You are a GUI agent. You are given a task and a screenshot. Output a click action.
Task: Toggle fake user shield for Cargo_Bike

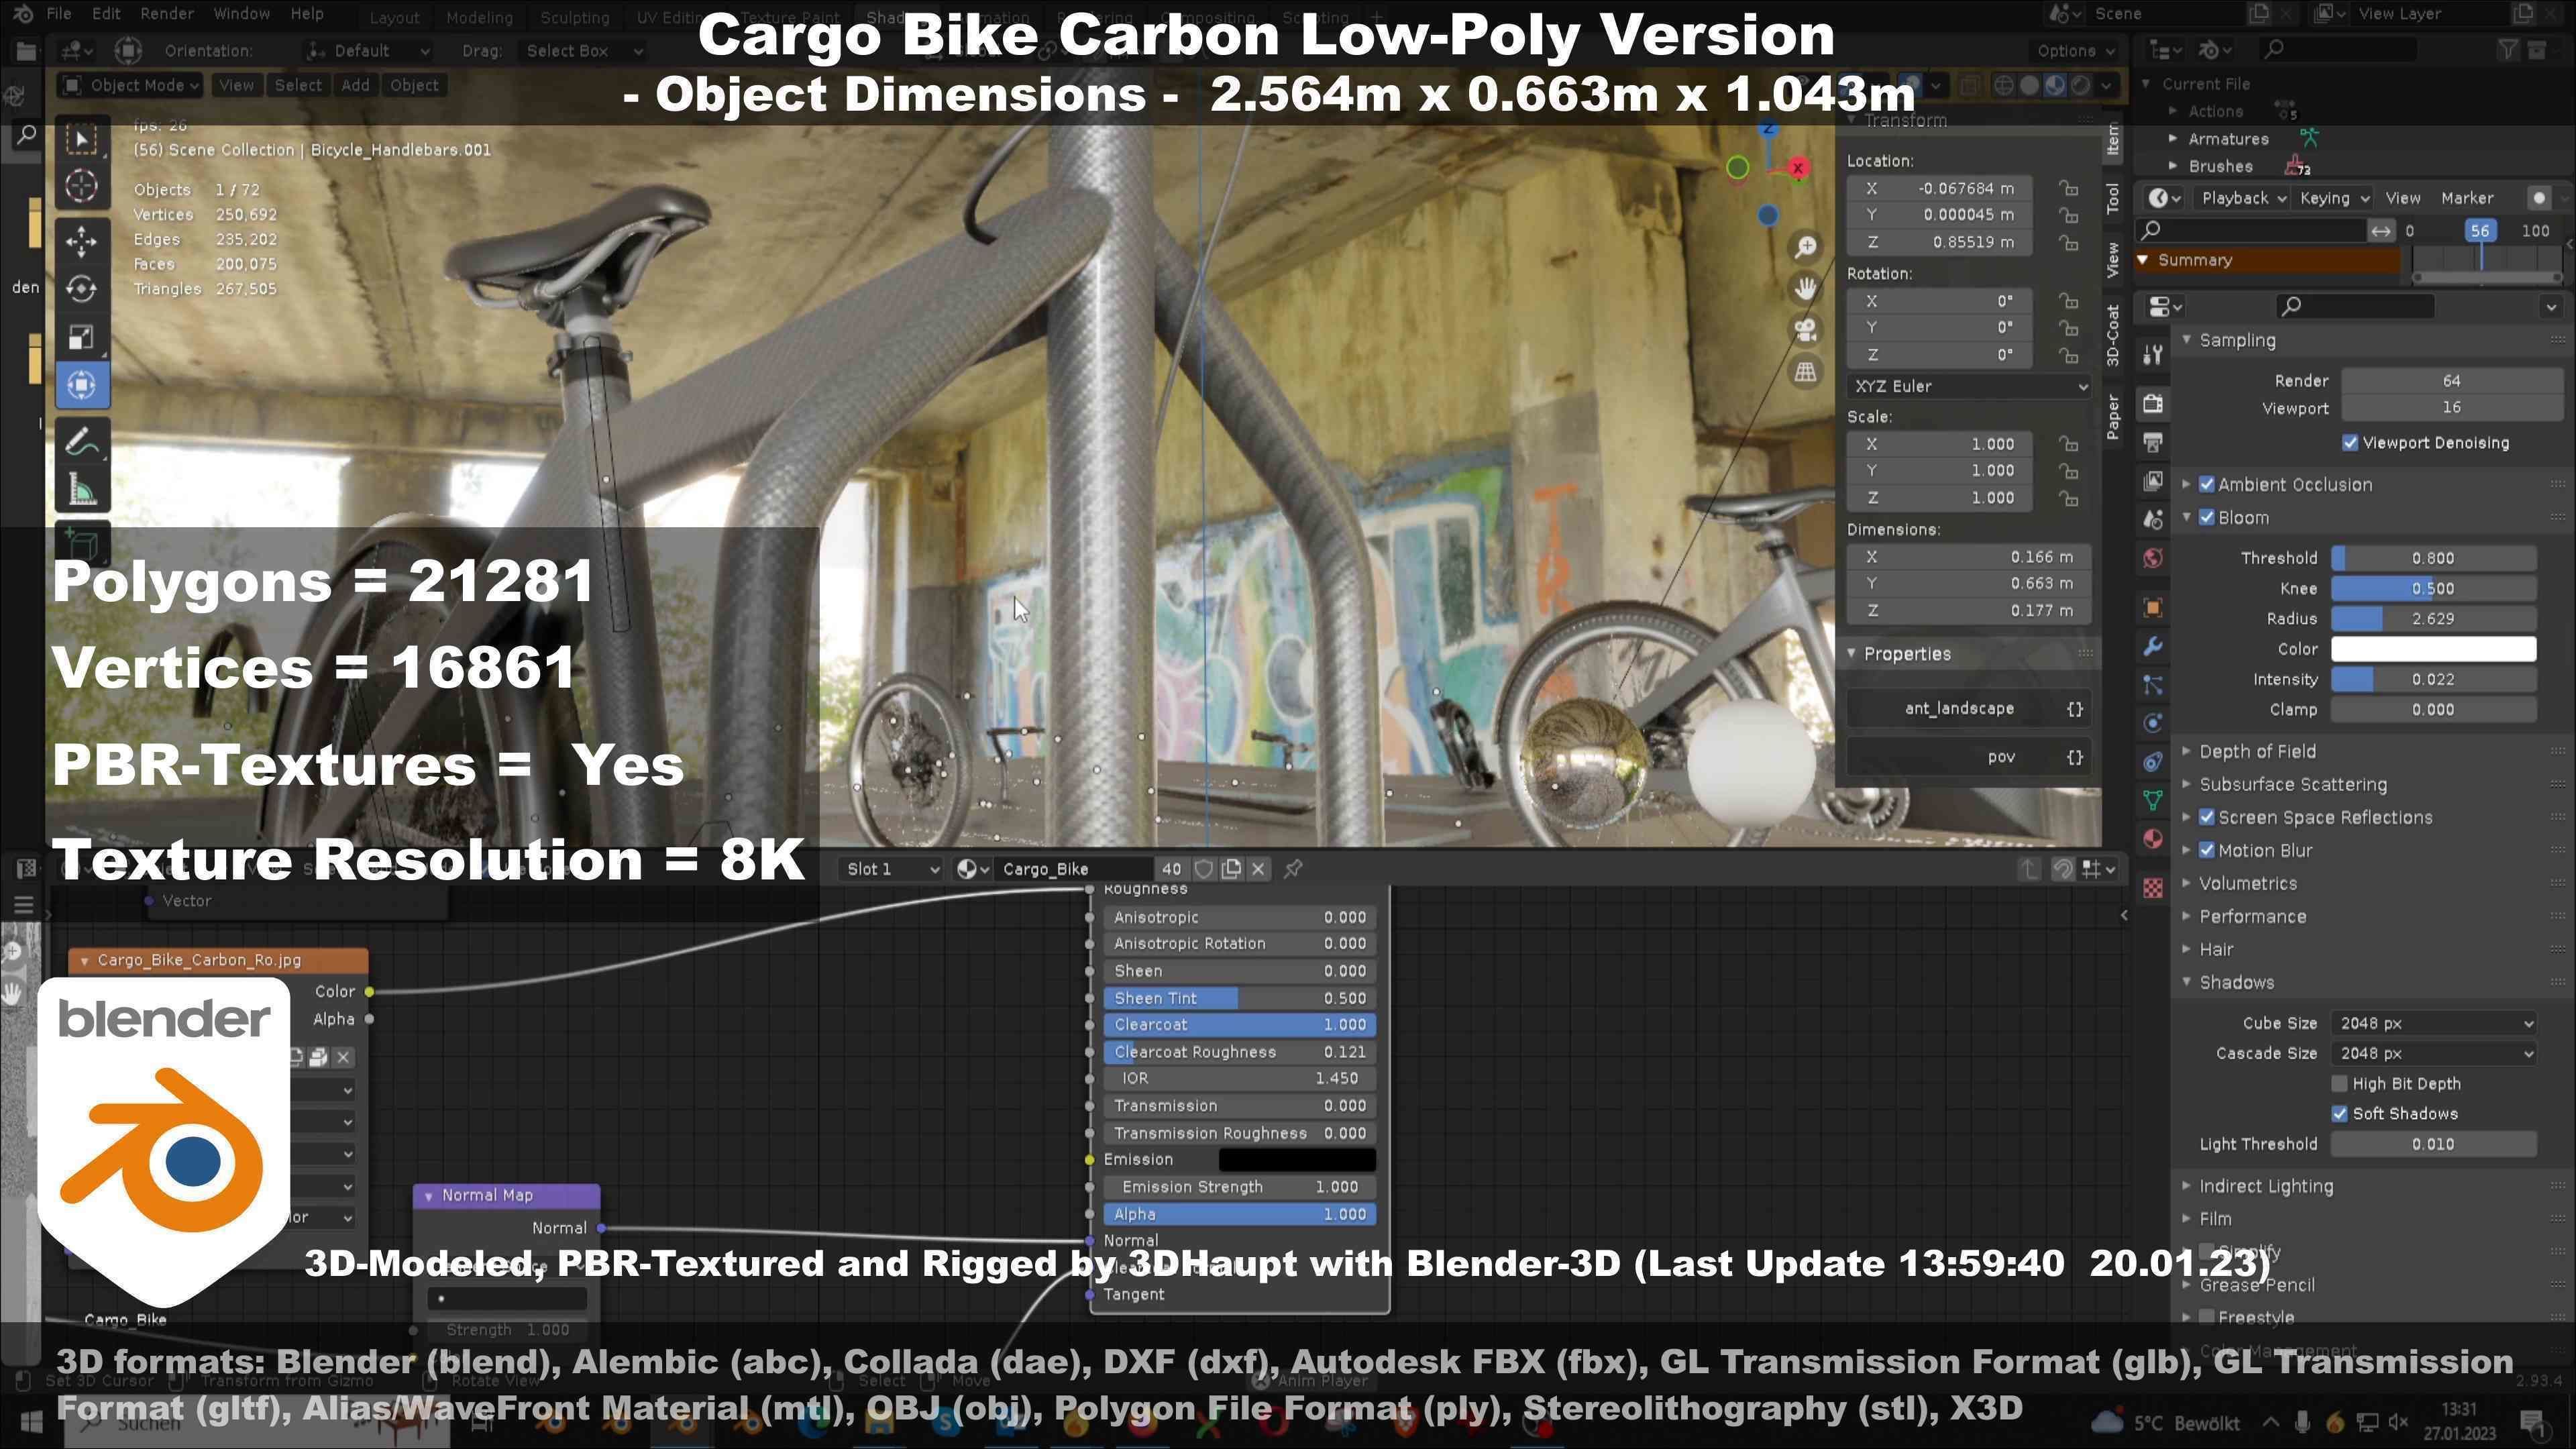point(1204,869)
